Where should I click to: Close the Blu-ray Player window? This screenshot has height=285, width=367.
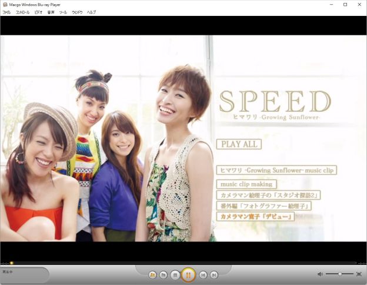click(x=359, y=5)
